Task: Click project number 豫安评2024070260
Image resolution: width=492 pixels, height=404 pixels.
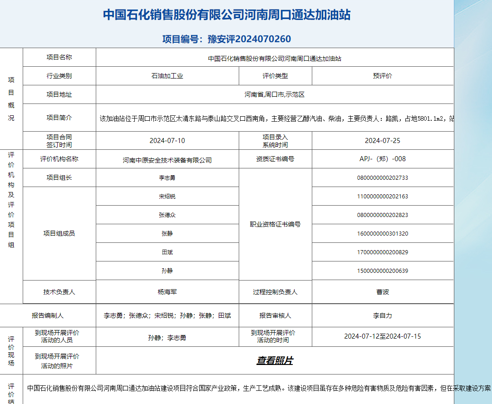Action: click(249, 39)
